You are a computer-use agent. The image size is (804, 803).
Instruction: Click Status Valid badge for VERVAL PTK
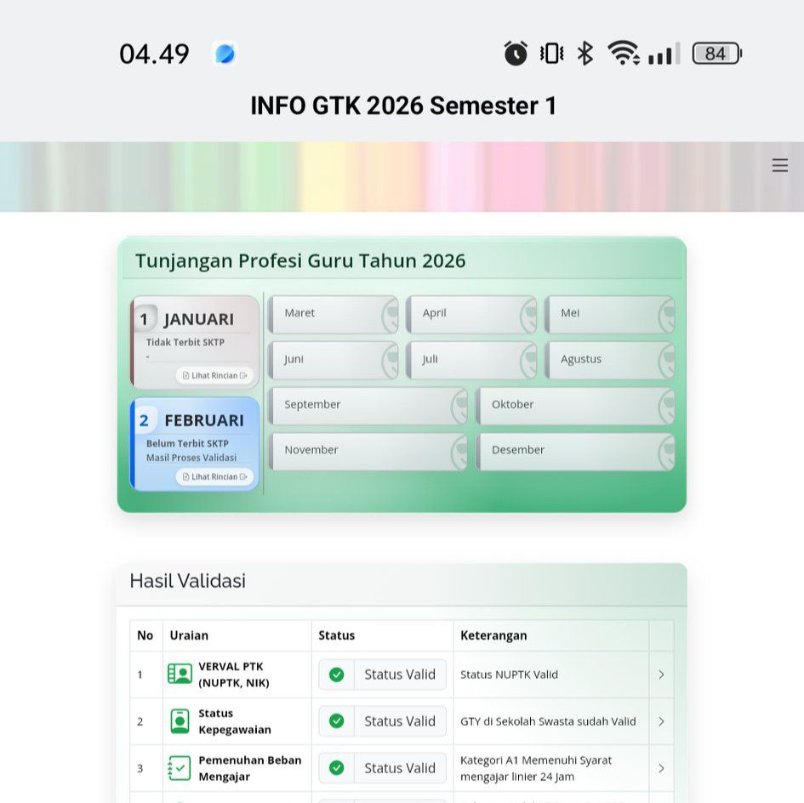tap(383, 675)
